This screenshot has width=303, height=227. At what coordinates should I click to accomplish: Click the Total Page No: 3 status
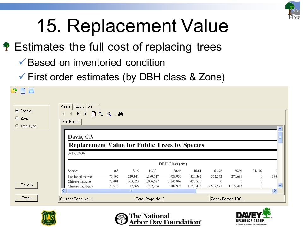(x=150, y=199)
